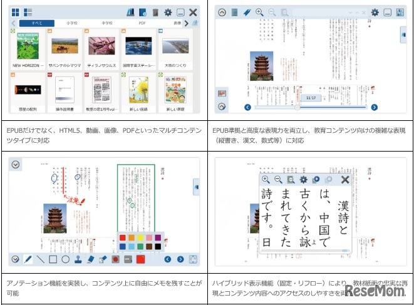This screenshot has height=305, width=414.
Task: Open the 惑星の配列 image
Action: click(x=28, y=93)
